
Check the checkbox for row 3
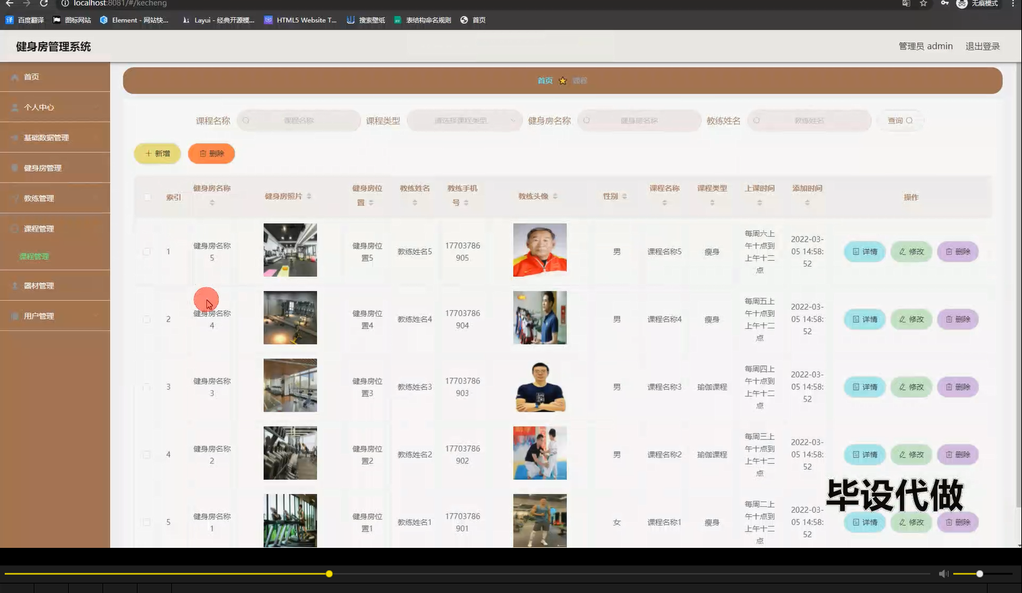point(146,387)
